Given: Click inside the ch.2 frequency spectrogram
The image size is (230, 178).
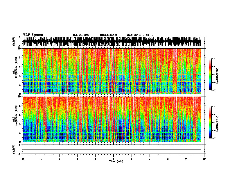Looking at the screenshot, I should tap(112, 119).
